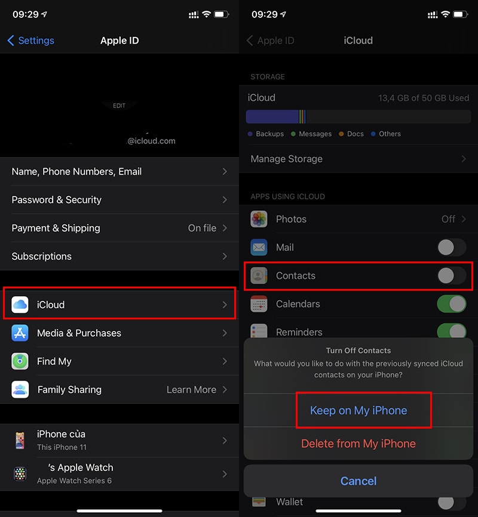Tap cellular signal icon in left status bar

click(194, 14)
